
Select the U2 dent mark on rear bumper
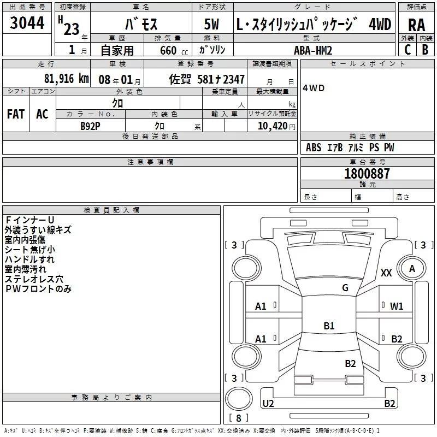pos(268,403)
